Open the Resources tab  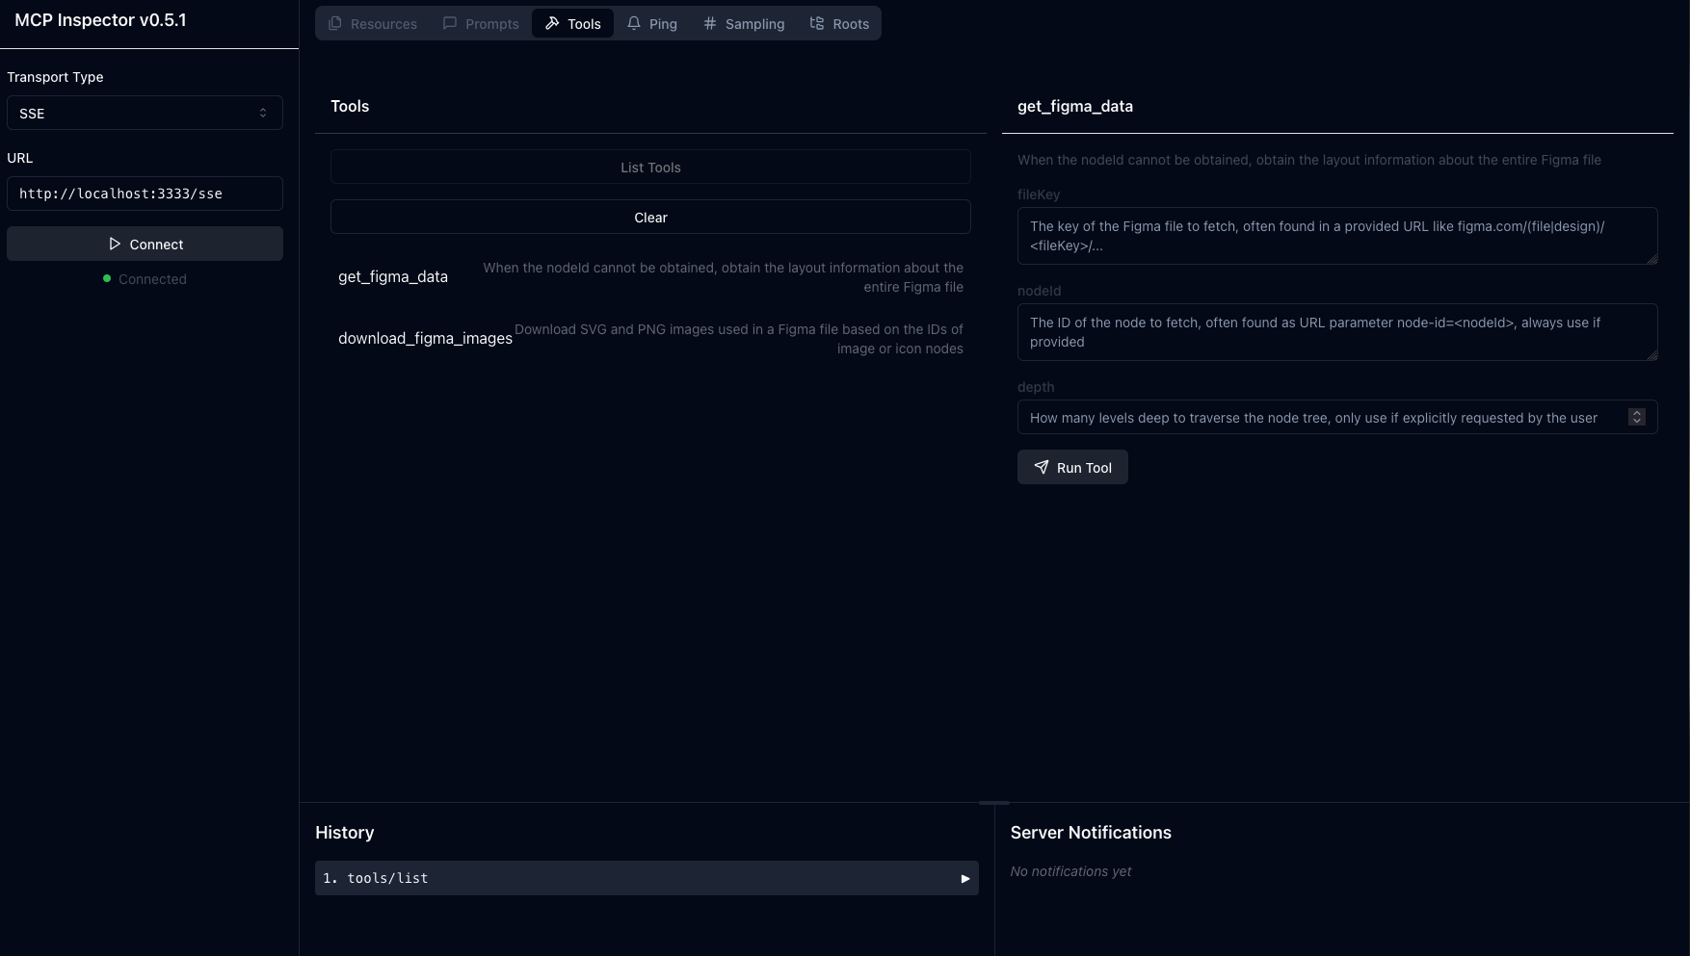[x=373, y=24]
